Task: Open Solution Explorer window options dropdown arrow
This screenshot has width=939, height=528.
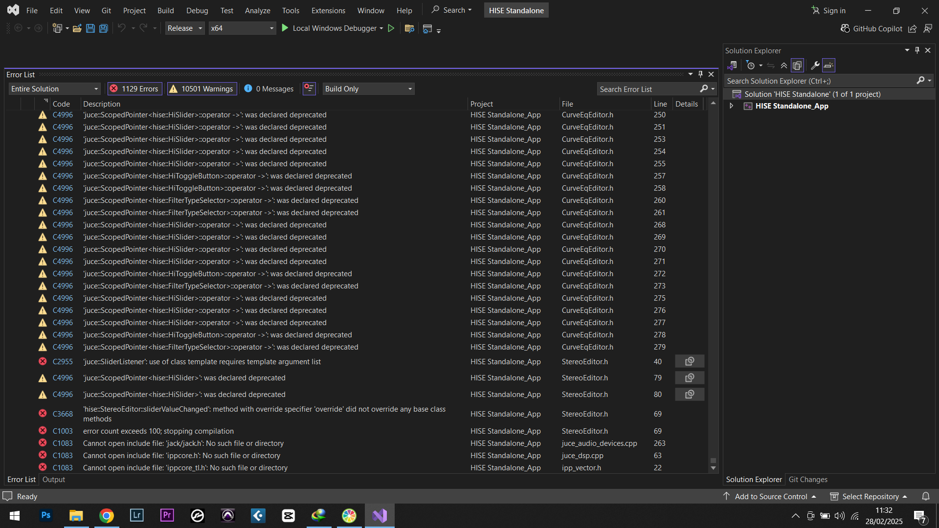Action: pyautogui.click(x=907, y=50)
